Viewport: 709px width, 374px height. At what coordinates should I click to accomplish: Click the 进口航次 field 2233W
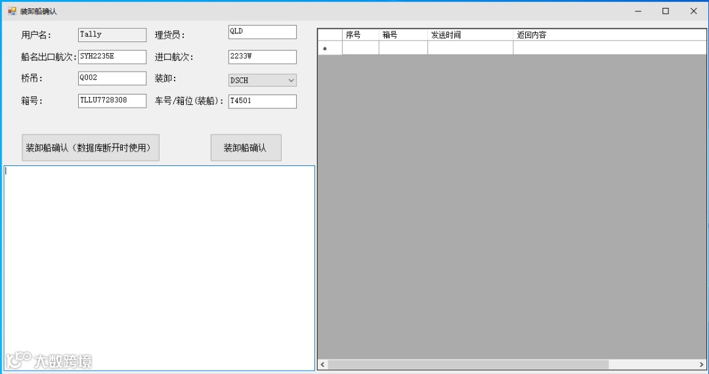coord(262,57)
